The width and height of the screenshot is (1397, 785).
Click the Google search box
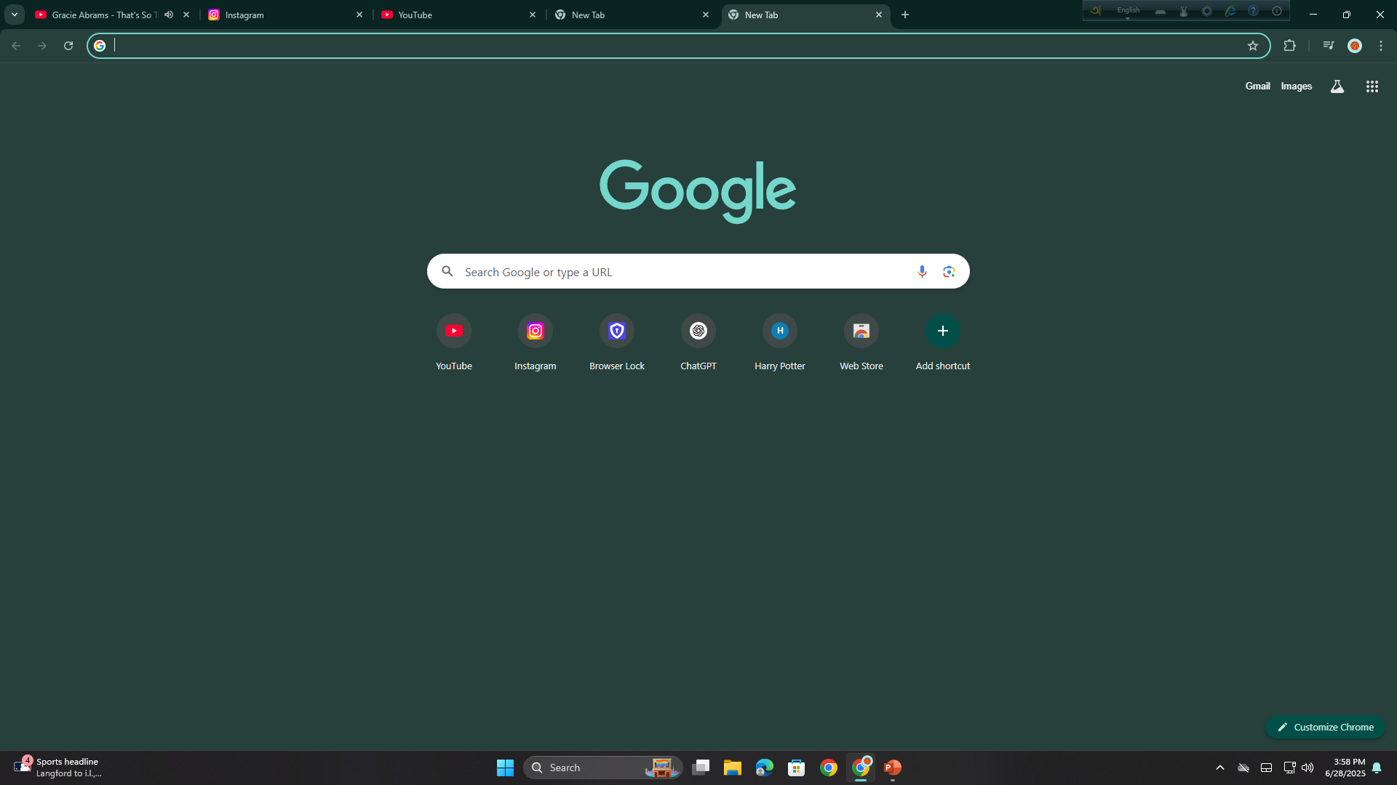coord(698,271)
